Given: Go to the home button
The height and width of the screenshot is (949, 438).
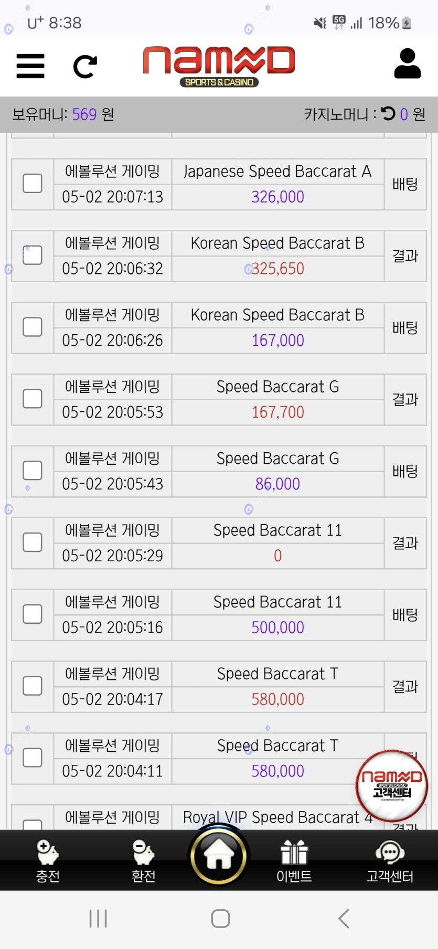Looking at the screenshot, I should (219, 855).
